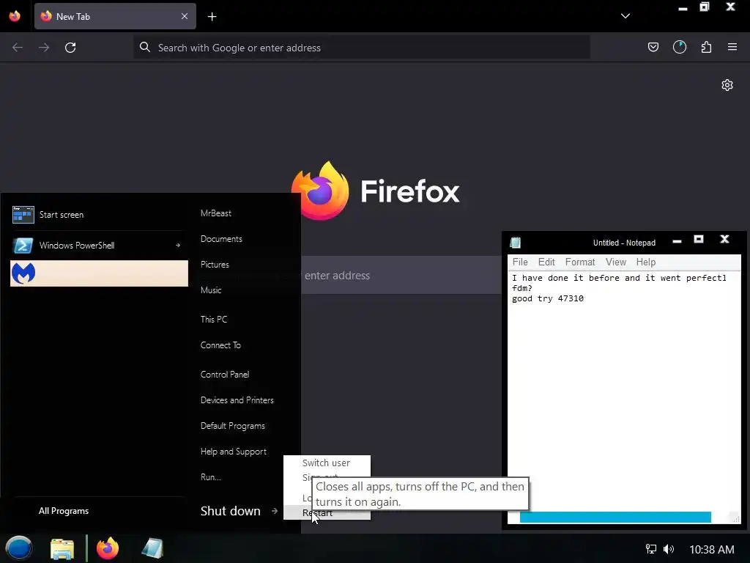Open Connect To in start menu

point(220,345)
